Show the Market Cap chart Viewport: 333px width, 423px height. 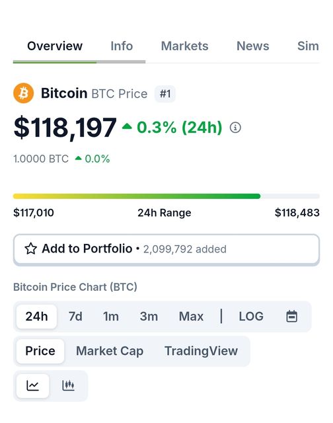pos(110,351)
